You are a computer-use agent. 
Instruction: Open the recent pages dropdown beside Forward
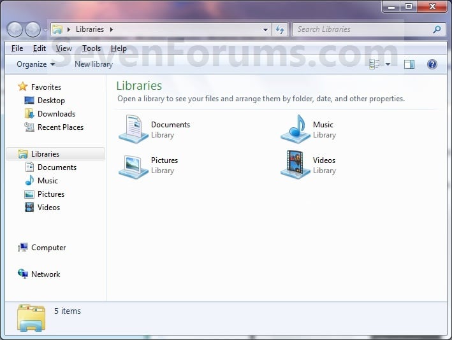click(x=45, y=30)
